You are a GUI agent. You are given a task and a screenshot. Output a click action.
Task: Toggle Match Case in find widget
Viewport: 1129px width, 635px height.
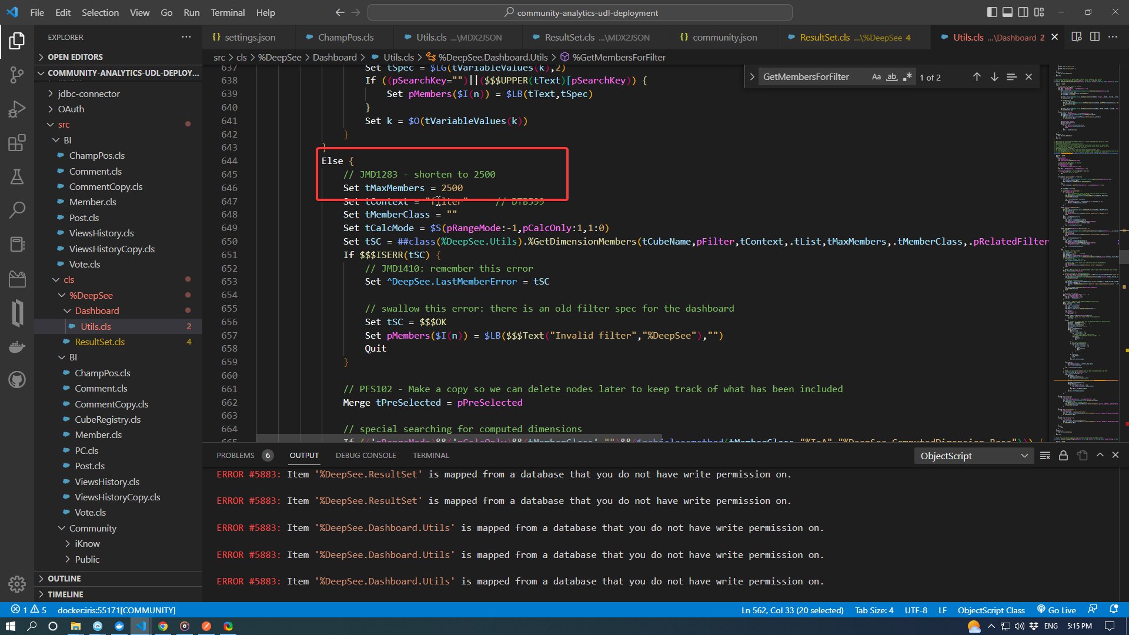876,77
